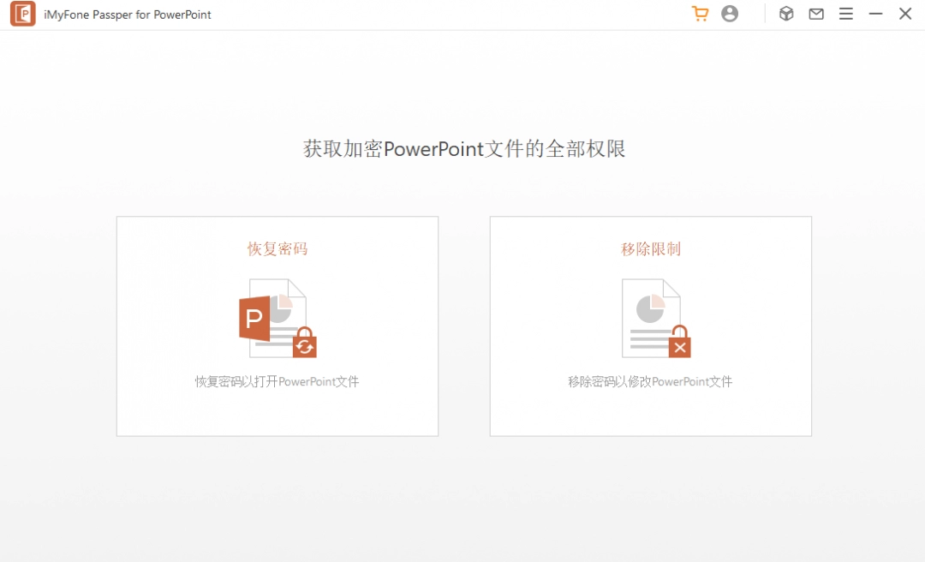
Task: Open the settings menu at top right
Action: coord(846,14)
